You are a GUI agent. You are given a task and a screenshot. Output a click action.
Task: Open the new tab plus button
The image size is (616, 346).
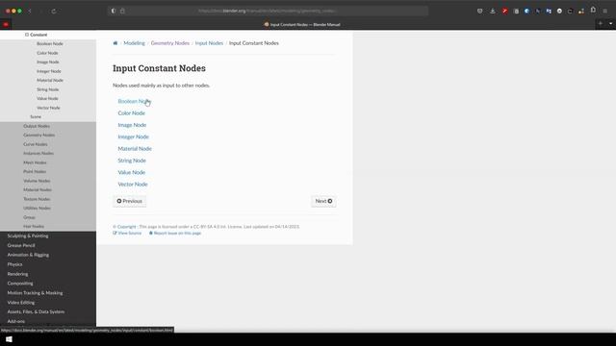[601, 23]
